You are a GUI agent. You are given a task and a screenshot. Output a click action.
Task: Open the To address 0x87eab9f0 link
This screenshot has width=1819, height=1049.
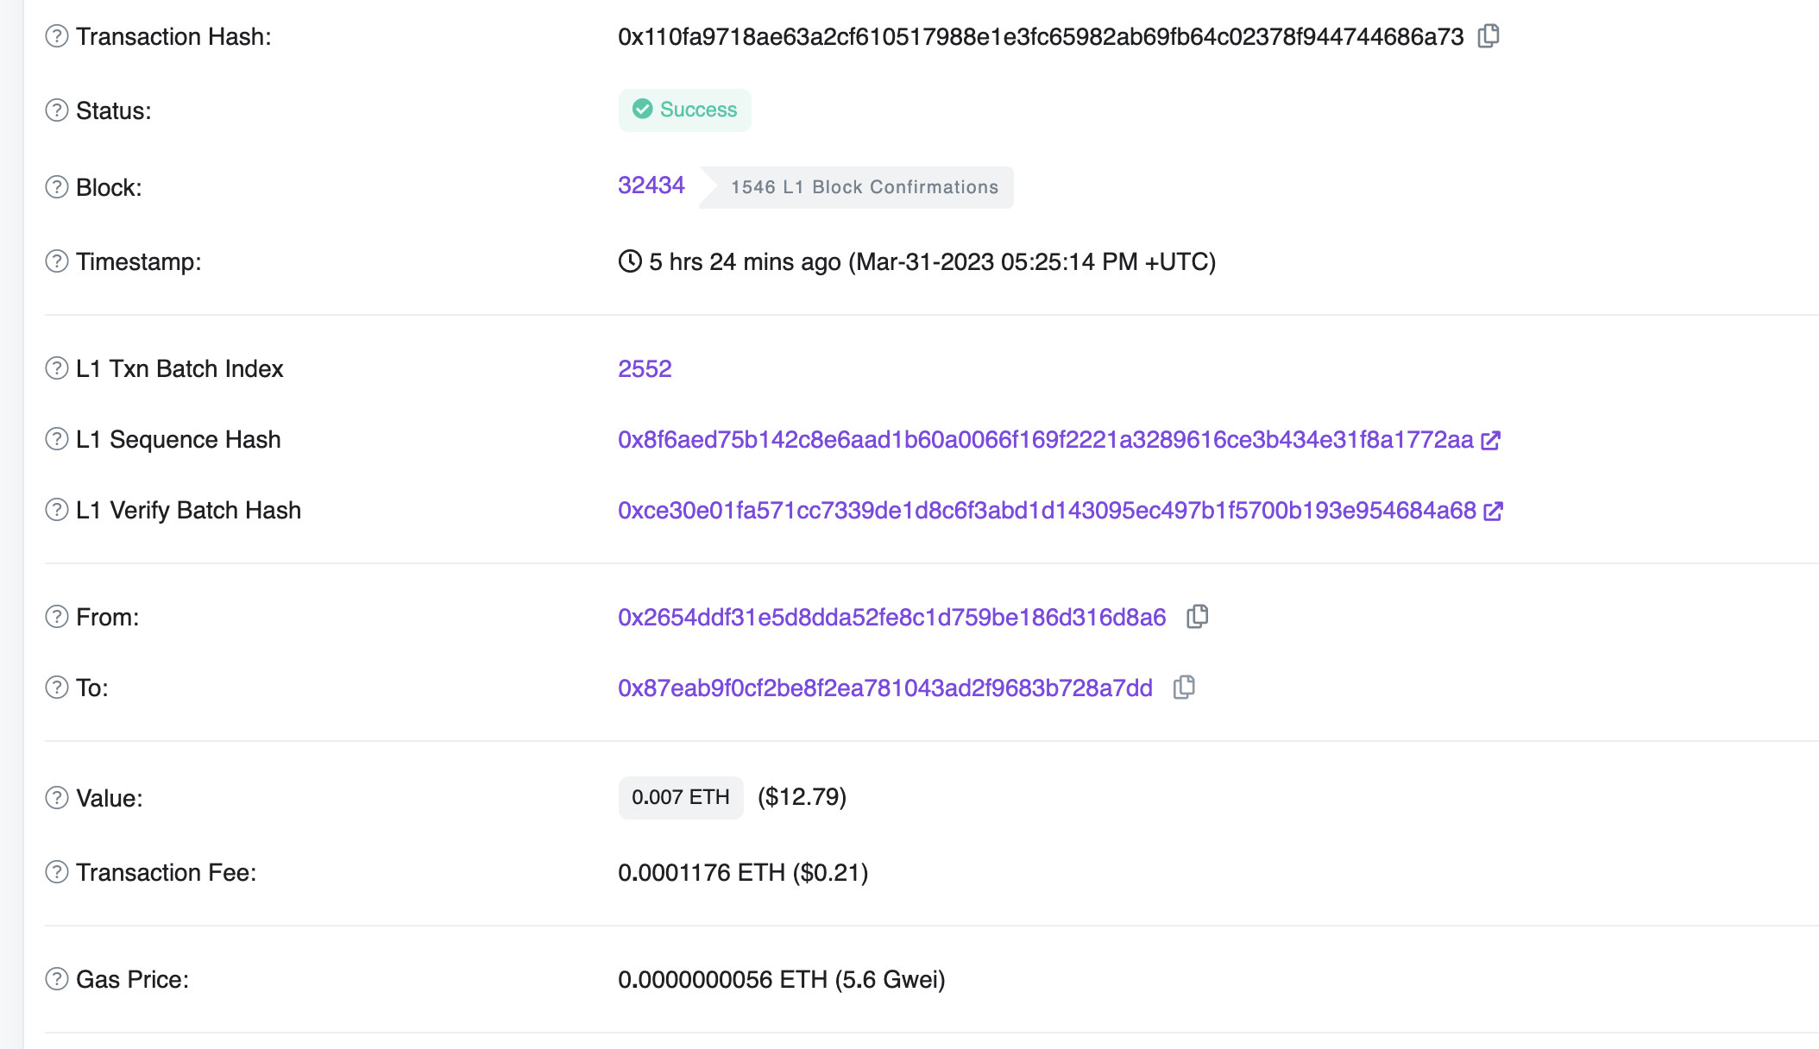884,688
